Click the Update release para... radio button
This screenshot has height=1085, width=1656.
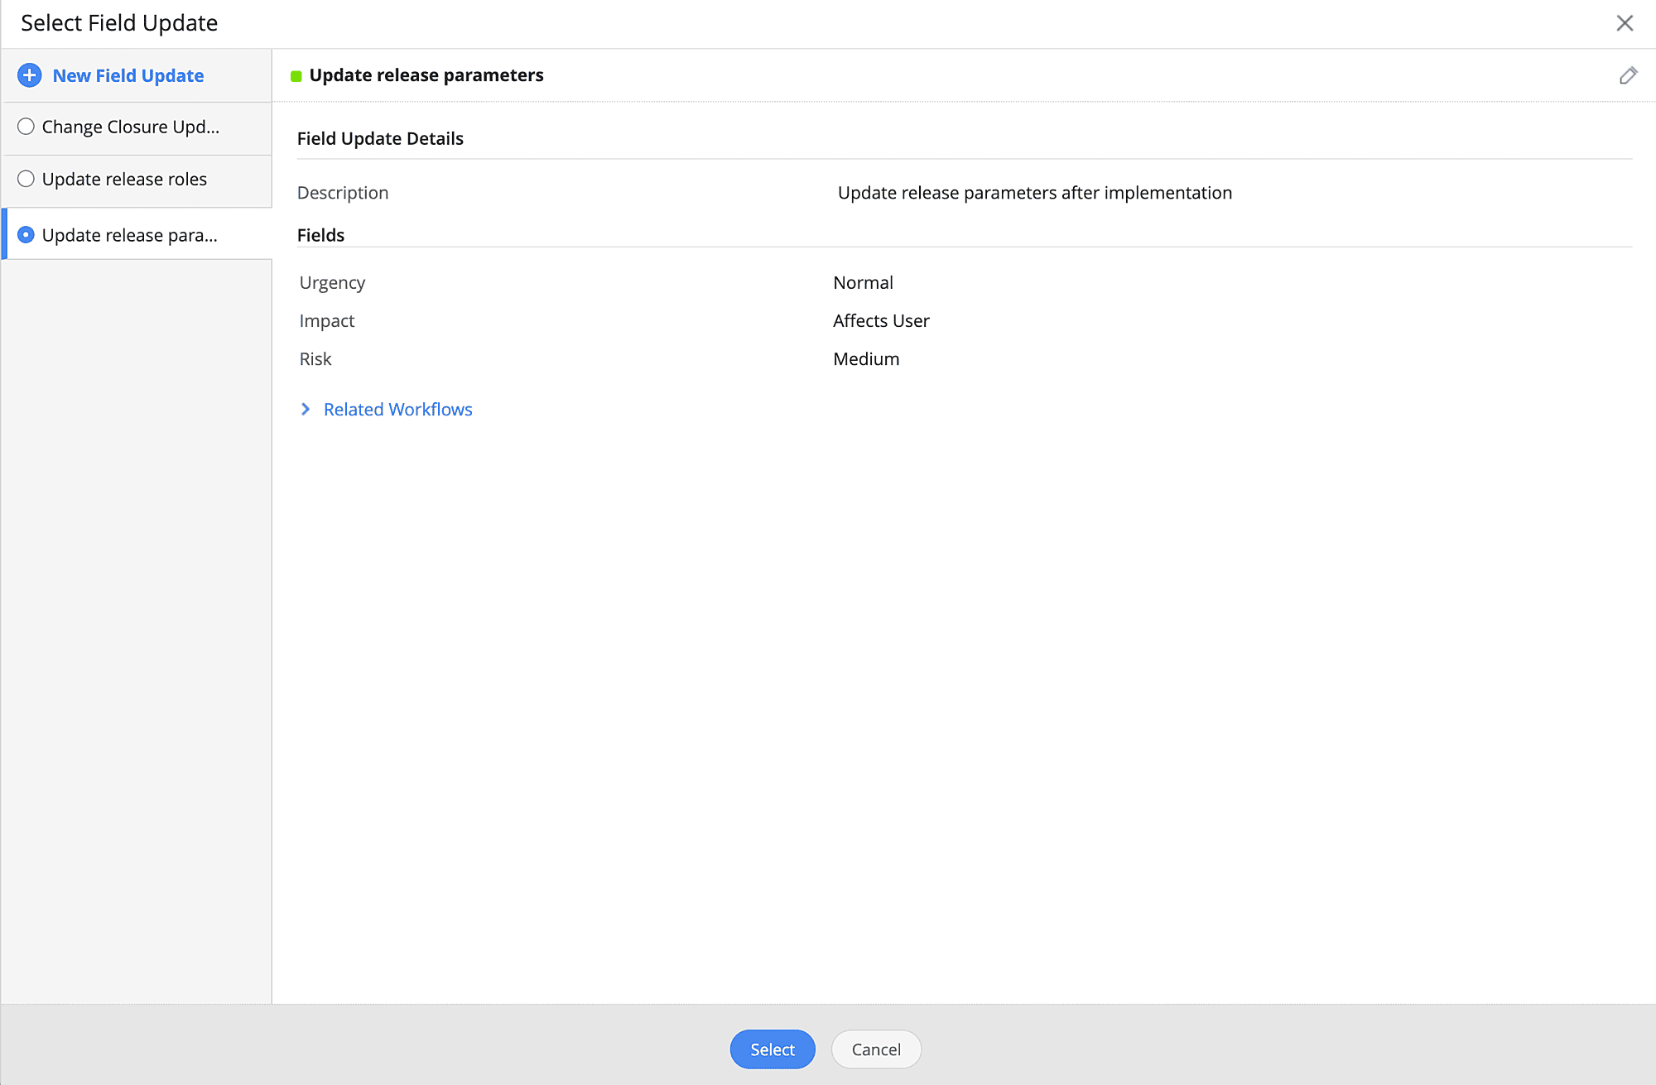pos(26,235)
